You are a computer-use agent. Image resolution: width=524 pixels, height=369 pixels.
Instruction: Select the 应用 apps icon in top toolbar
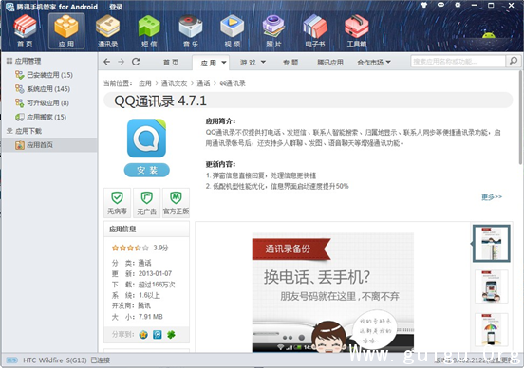click(66, 31)
